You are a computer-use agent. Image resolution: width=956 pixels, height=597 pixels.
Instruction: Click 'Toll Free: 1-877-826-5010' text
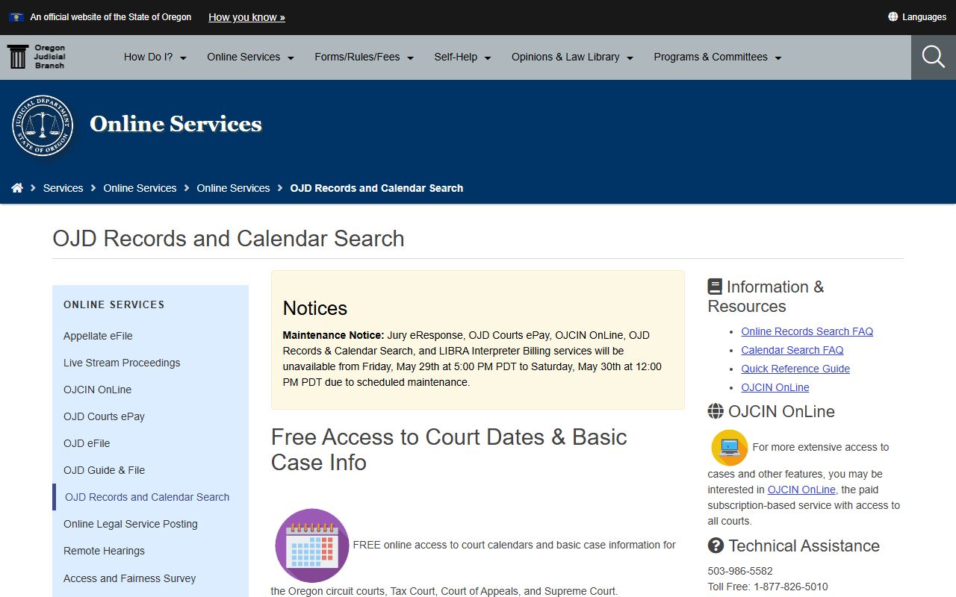pos(768,587)
